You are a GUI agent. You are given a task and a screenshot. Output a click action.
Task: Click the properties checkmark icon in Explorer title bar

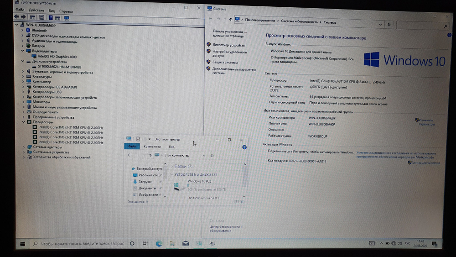138,139
